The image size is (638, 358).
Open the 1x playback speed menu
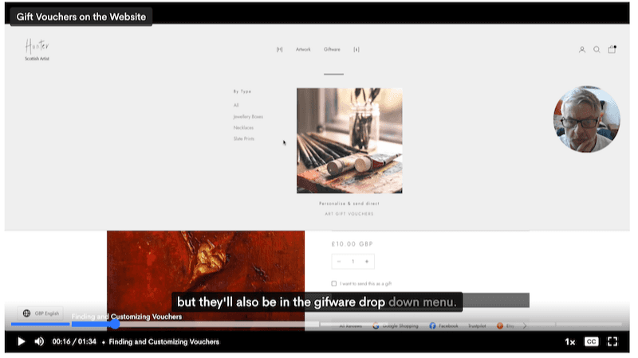pyautogui.click(x=569, y=341)
